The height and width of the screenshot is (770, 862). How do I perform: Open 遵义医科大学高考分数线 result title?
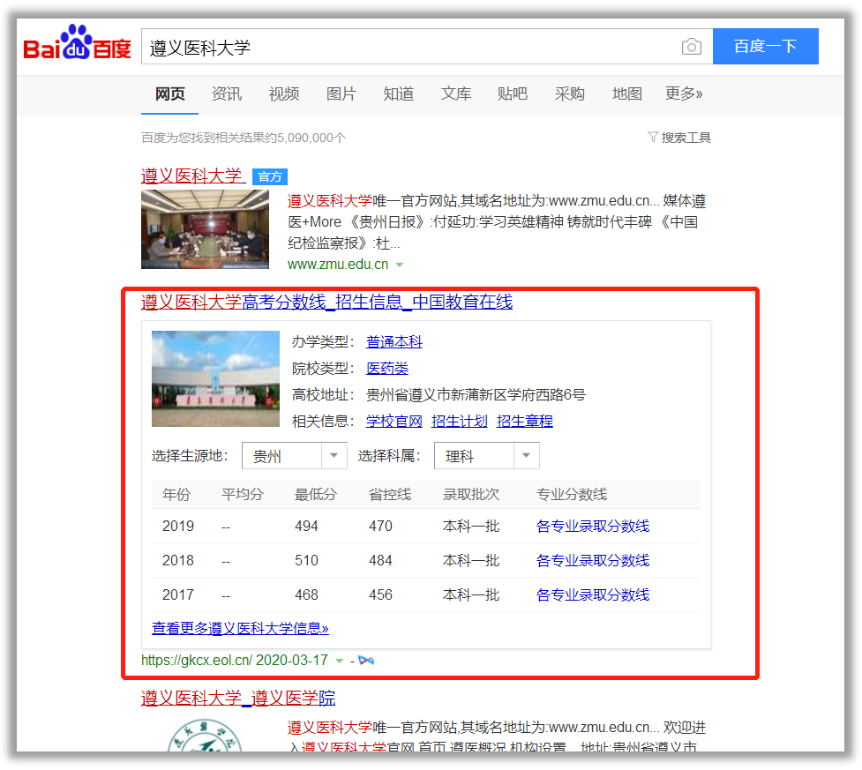pyautogui.click(x=326, y=302)
